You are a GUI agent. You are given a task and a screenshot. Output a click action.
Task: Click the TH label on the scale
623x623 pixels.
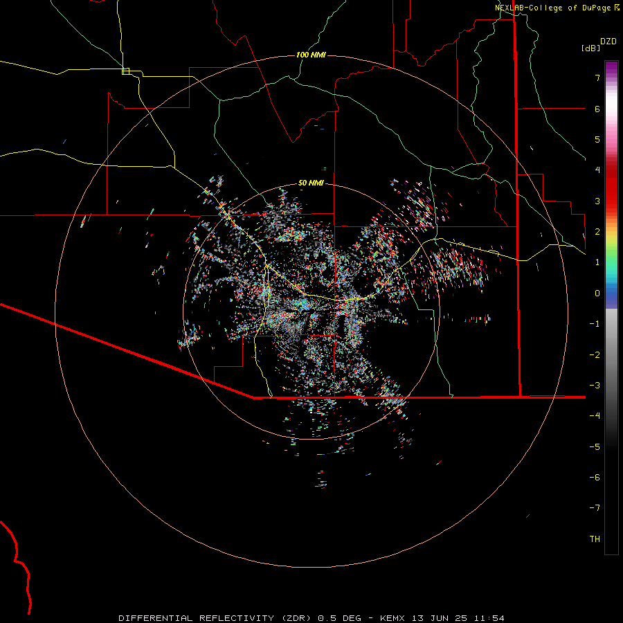coord(595,539)
